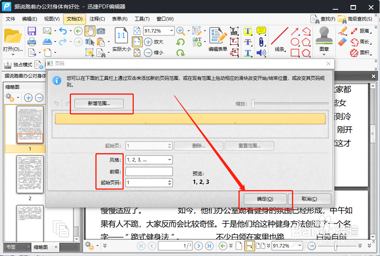Activate the snapshot camera tool

point(100,31)
